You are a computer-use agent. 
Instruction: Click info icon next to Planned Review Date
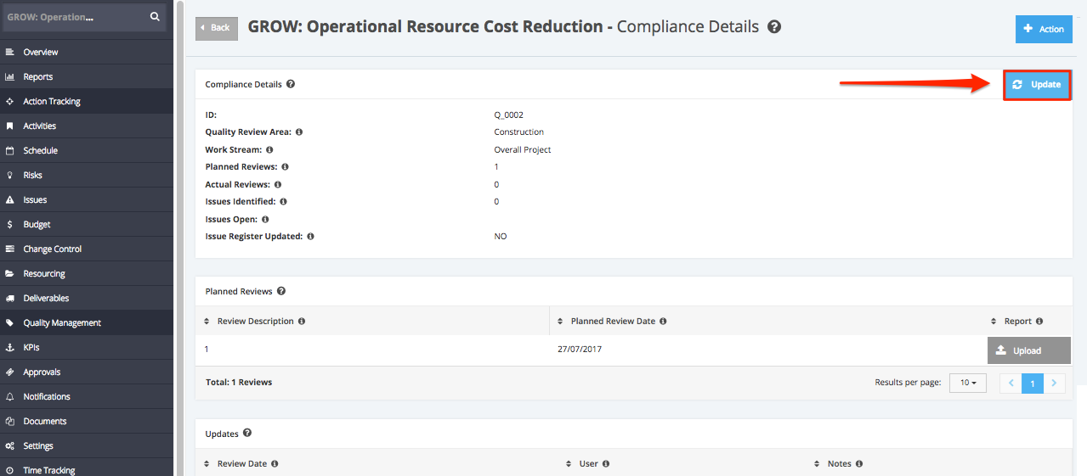click(663, 322)
